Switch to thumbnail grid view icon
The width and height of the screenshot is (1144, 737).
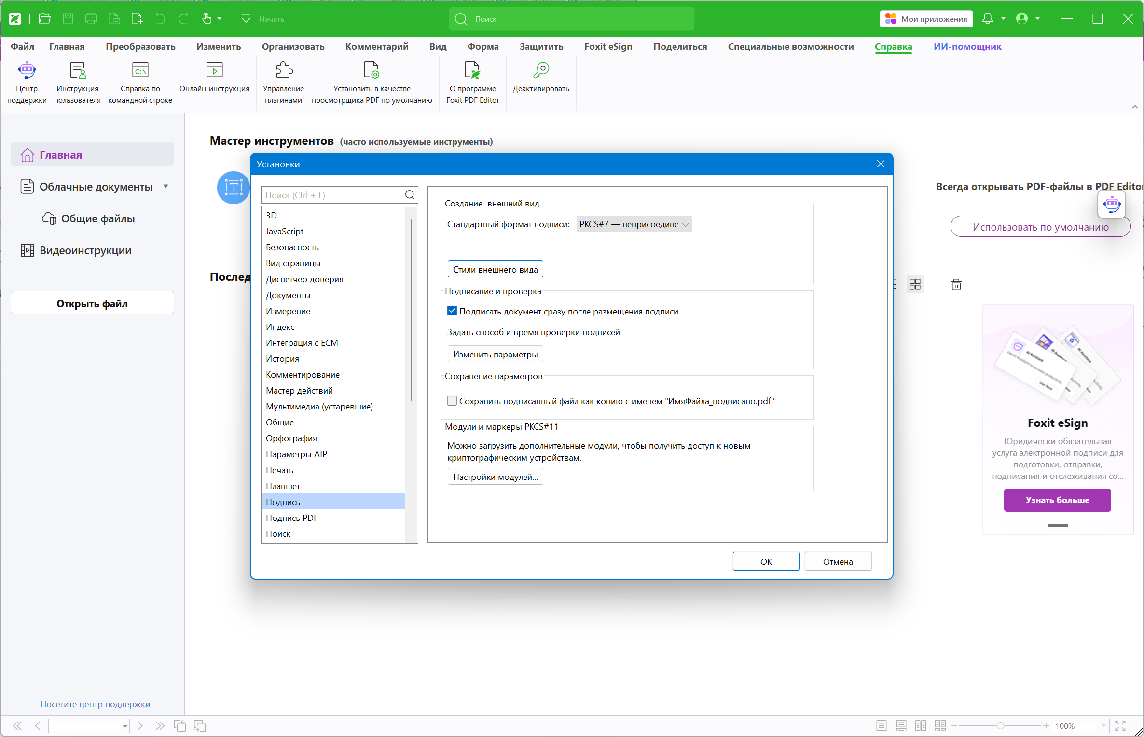click(915, 285)
